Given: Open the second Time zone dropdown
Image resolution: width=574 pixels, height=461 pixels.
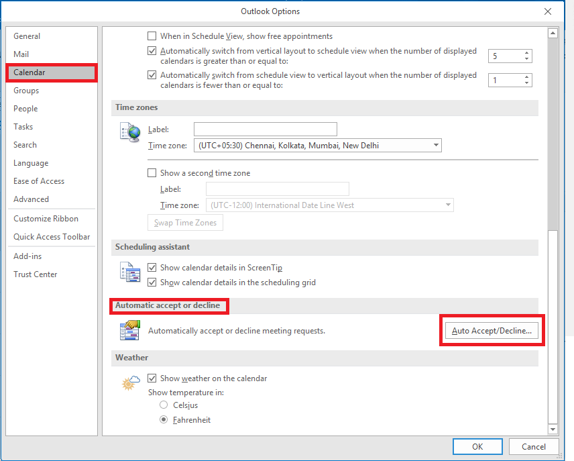Looking at the screenshot, I should (329, 205).
